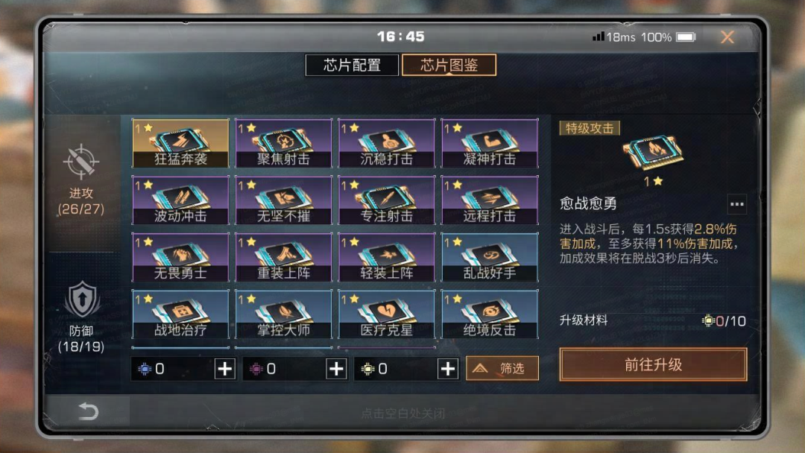The height and width of the screenshot is (453, 805).
Task: Expand the 筛选 filter menu
Action: pyautogui.click(x=502, y=368)
